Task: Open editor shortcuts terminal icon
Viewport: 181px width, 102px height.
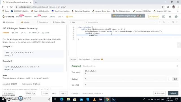Action: (169, 22)
